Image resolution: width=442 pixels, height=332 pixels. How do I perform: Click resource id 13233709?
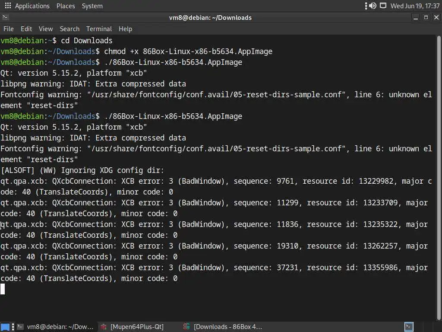click(x=380, y=203)
